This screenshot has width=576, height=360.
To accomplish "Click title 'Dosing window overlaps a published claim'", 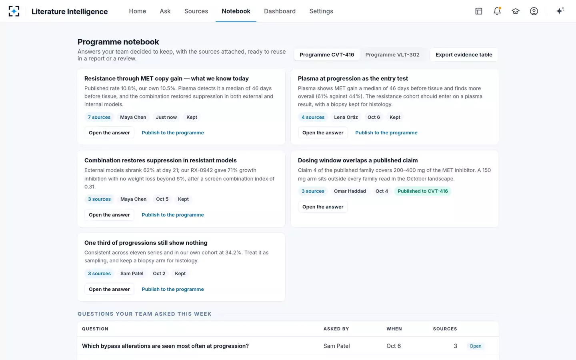I will [x=358, y=160].
